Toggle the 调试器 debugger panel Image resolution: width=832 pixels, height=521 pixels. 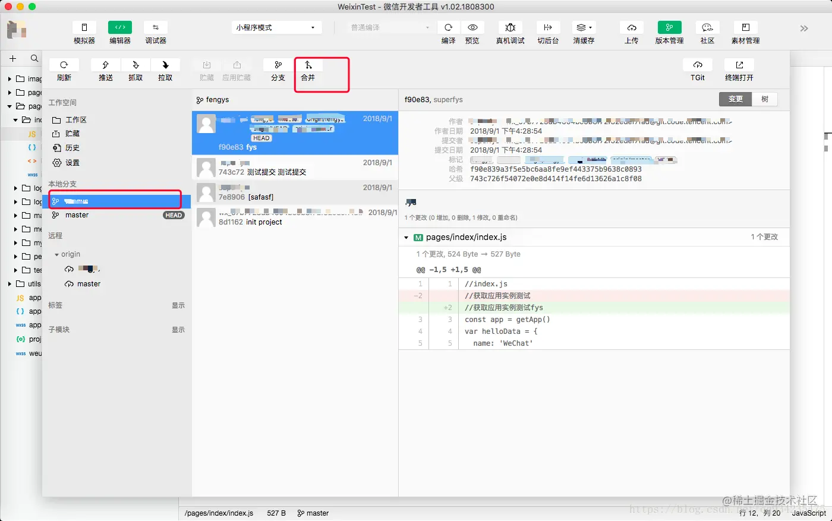156,27
